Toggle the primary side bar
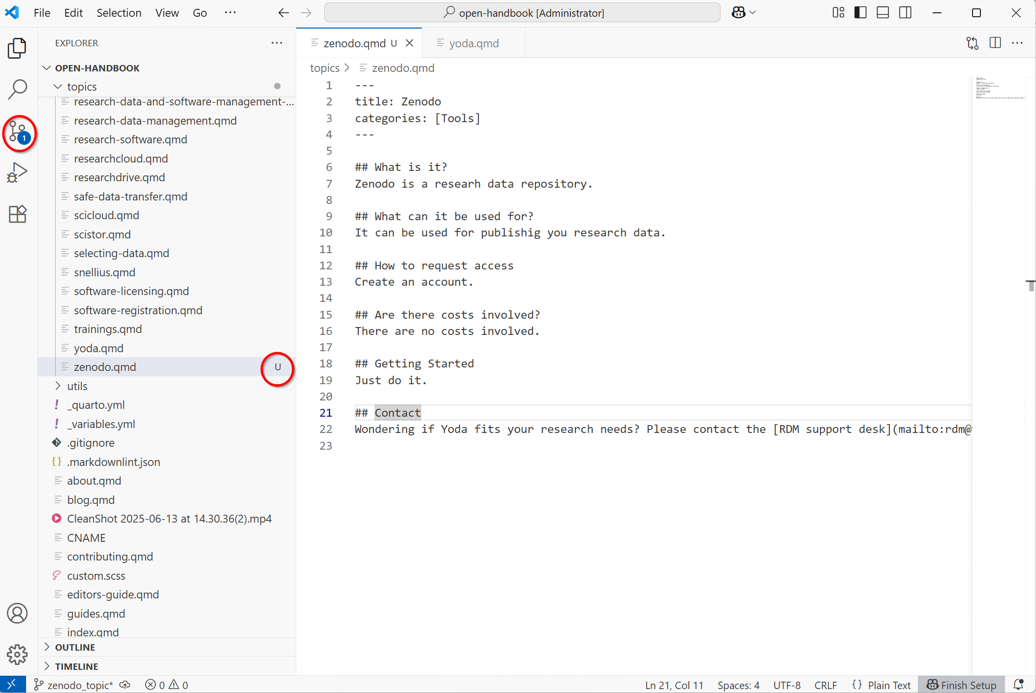 click(x=860, y=13)
